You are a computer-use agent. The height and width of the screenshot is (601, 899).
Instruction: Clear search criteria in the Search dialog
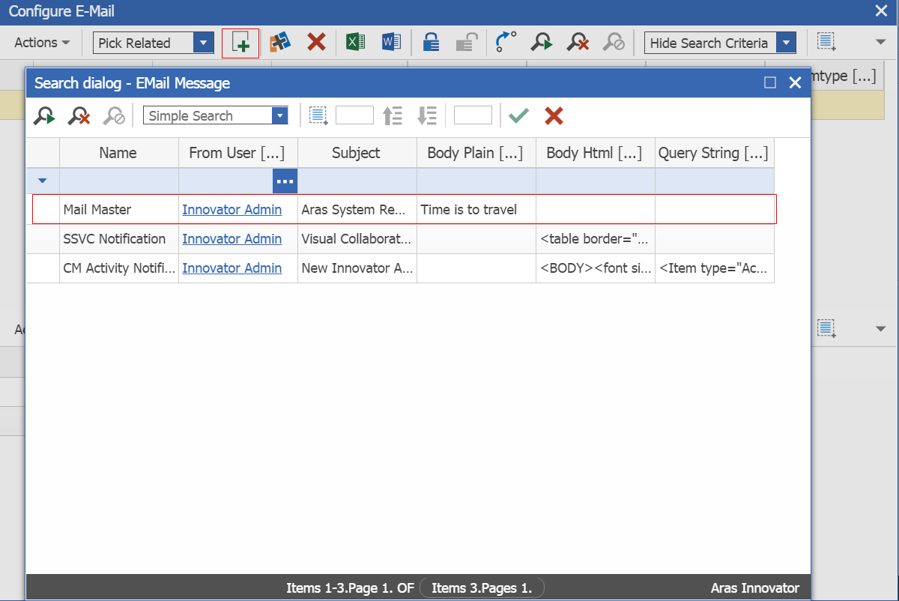(79, 115)
